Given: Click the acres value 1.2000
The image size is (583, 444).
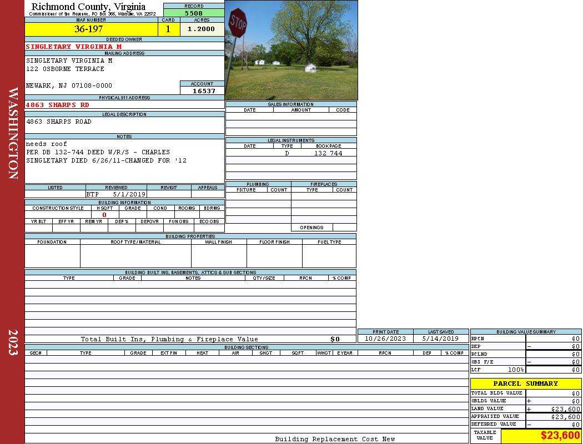Looking at the screenshot, I should click(x=202, y=29).
